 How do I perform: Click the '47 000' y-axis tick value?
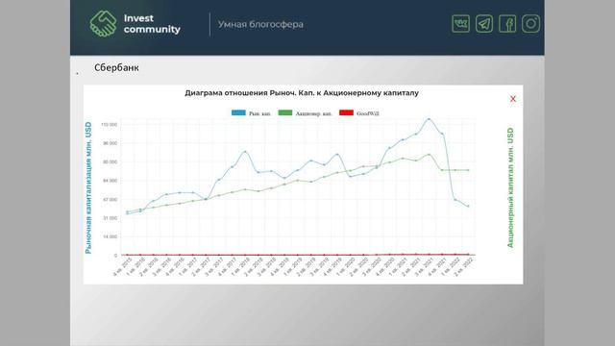pyautogui.click(x=111, y=199)
